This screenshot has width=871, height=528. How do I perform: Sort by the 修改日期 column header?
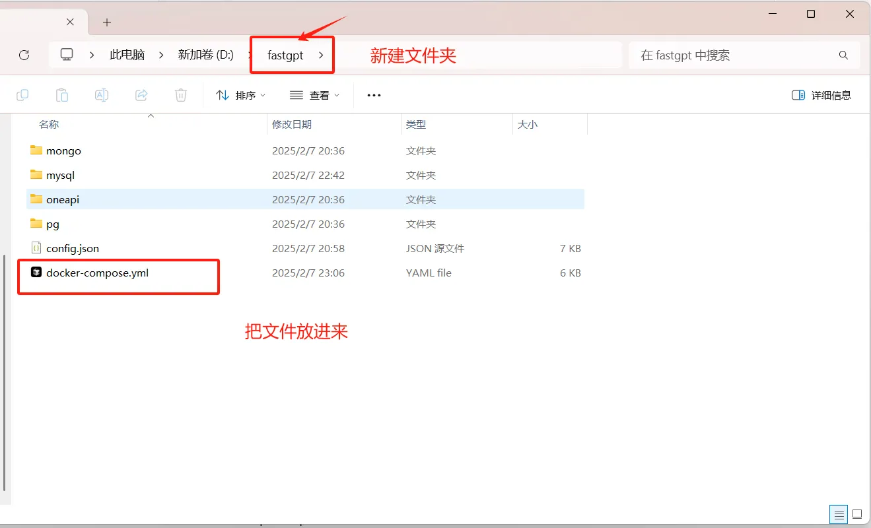coord(292,124)
